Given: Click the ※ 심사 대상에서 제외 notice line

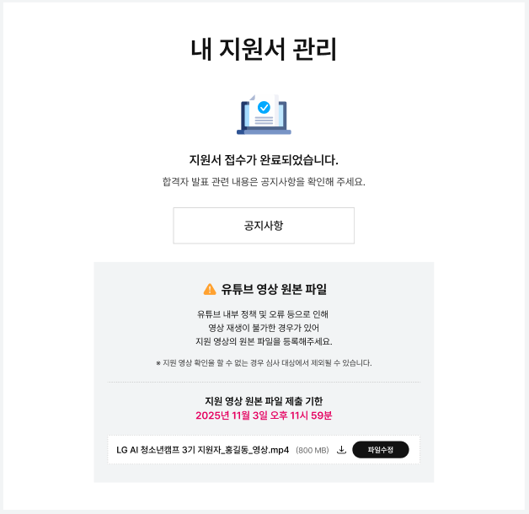Looking at the screenshot, I should (x=264, y=363).
